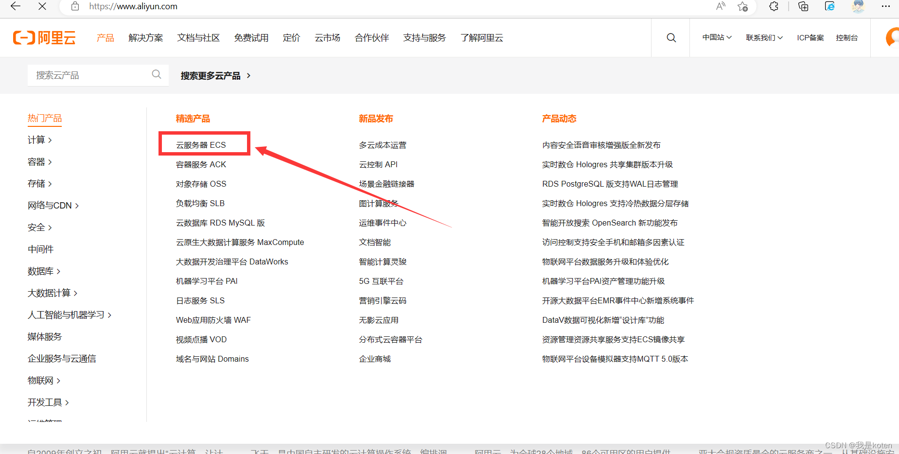899x454 pixels.
Task: Open 无影云应用 link
Action: [379, 320]
